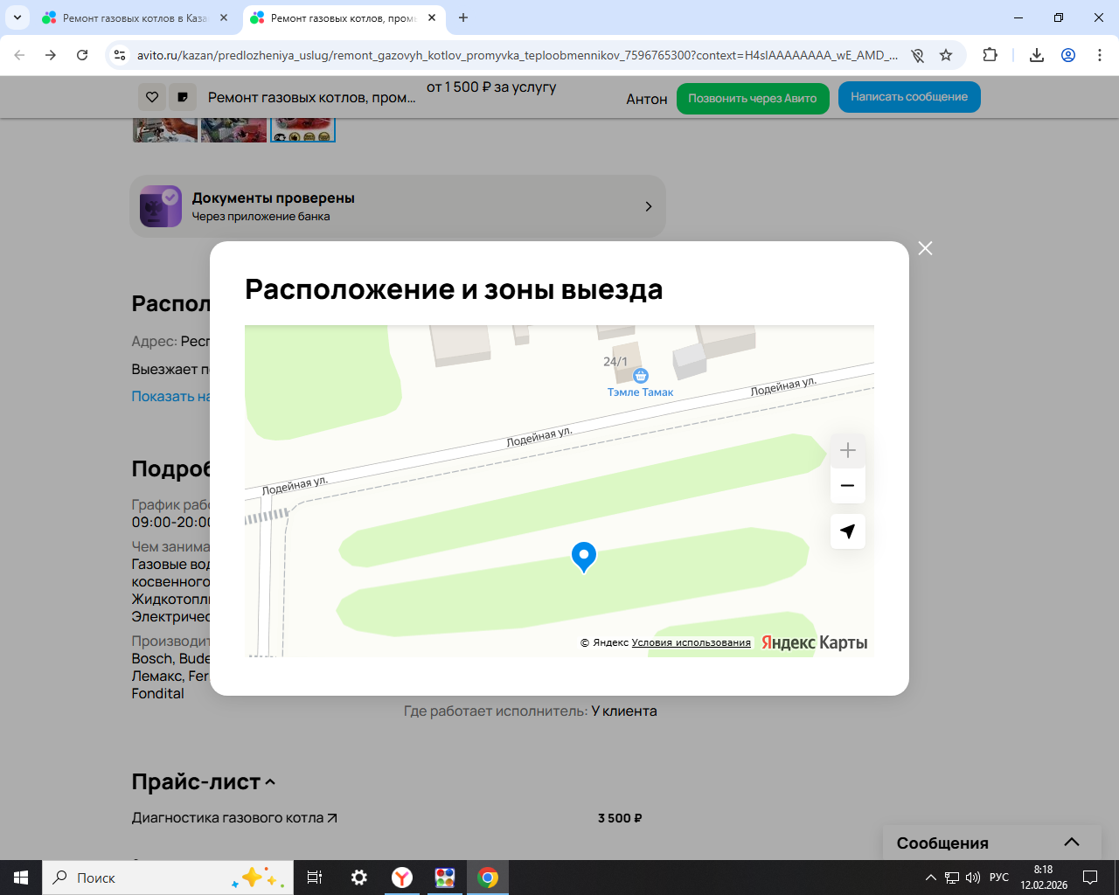The image size is (1119, 895).
Task: Open the Условия использования link
Action: pos(691,642)
